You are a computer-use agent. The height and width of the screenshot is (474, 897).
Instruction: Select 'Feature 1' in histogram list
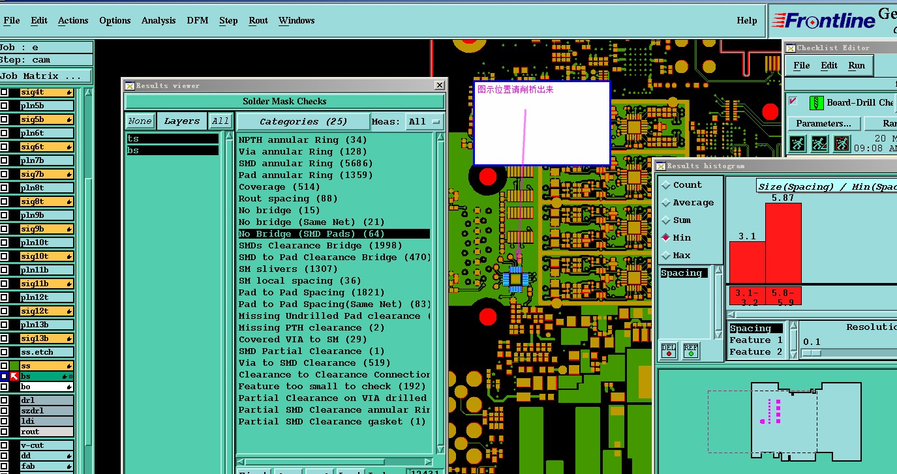point(755,340)
